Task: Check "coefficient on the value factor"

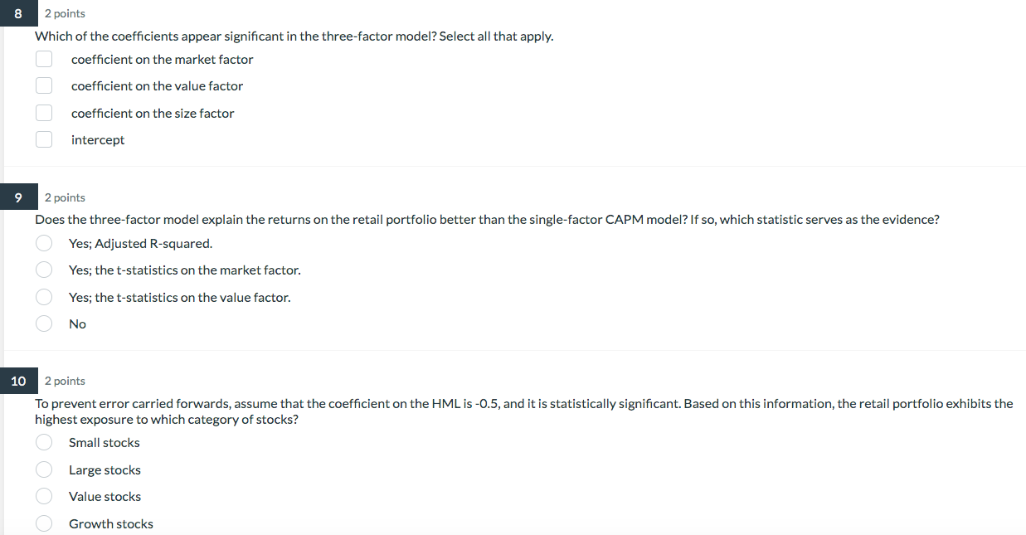Action: tap(43, 85)
